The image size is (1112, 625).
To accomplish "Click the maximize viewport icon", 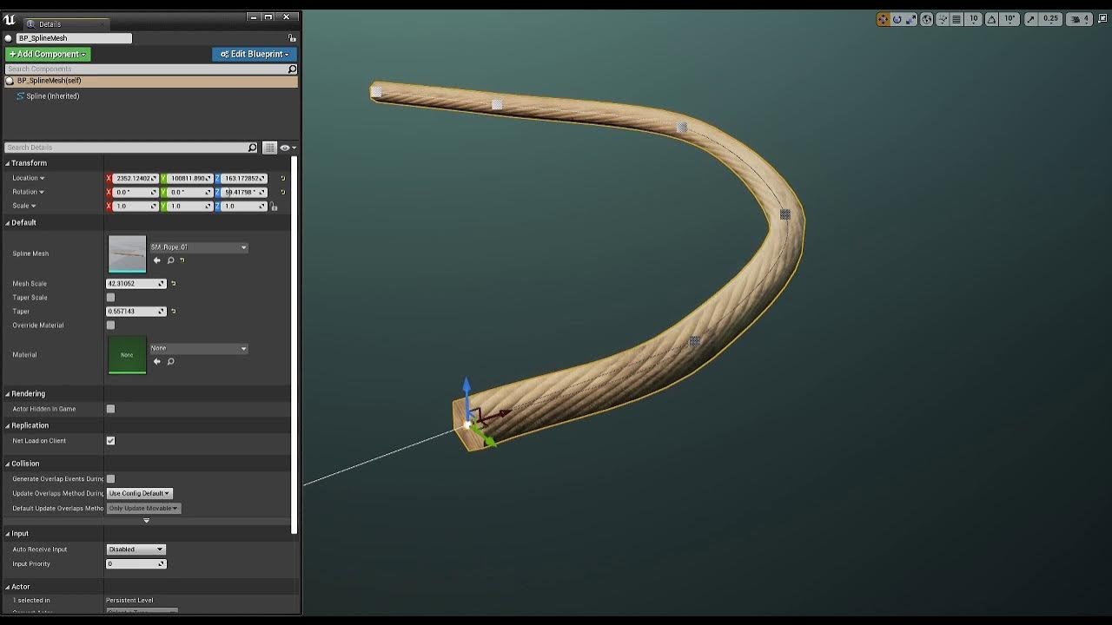I will click(x=1101, y=19).
